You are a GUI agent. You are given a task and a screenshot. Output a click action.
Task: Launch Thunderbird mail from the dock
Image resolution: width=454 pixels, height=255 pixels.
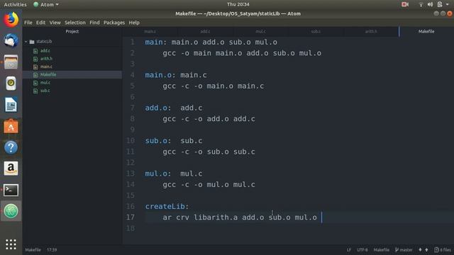click(11, 41)
